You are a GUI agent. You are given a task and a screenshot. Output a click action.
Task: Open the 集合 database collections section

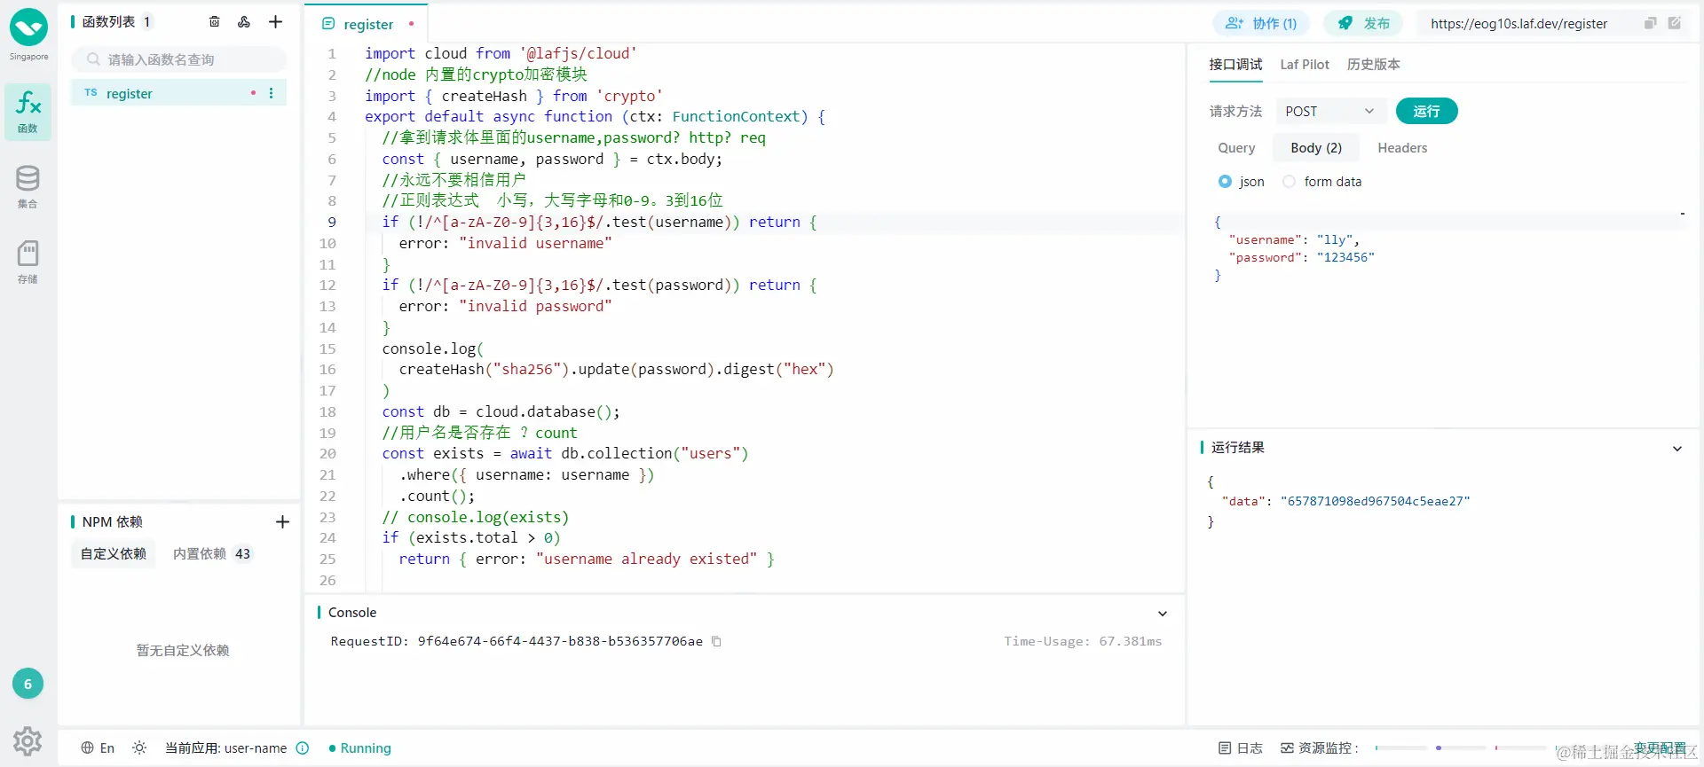coord(28,186)
